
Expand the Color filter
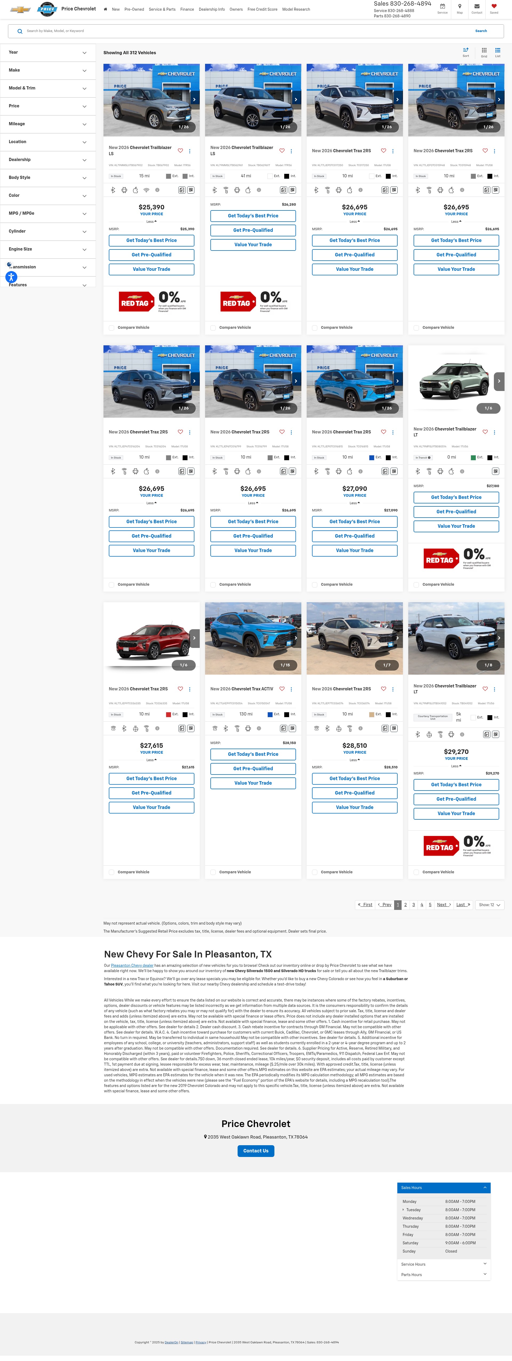pyautogui.click(x=48, y=195)
